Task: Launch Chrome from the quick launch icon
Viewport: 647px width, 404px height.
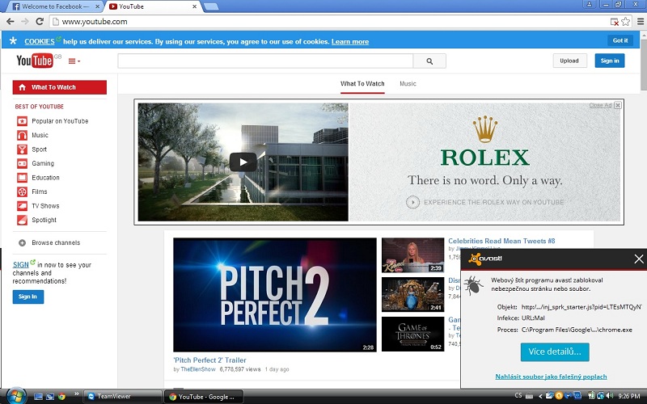Action: (61, 397)
